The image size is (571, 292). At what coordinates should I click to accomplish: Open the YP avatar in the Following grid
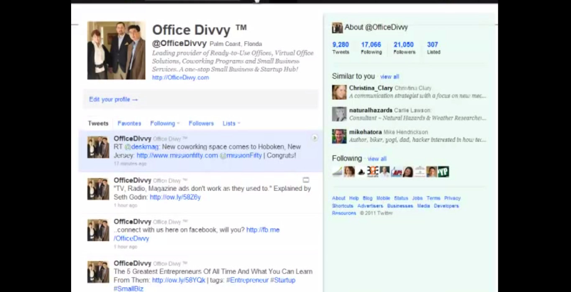[444, 171]
